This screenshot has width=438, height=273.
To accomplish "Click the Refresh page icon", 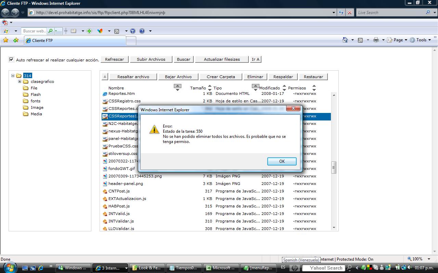I will 341,13.
